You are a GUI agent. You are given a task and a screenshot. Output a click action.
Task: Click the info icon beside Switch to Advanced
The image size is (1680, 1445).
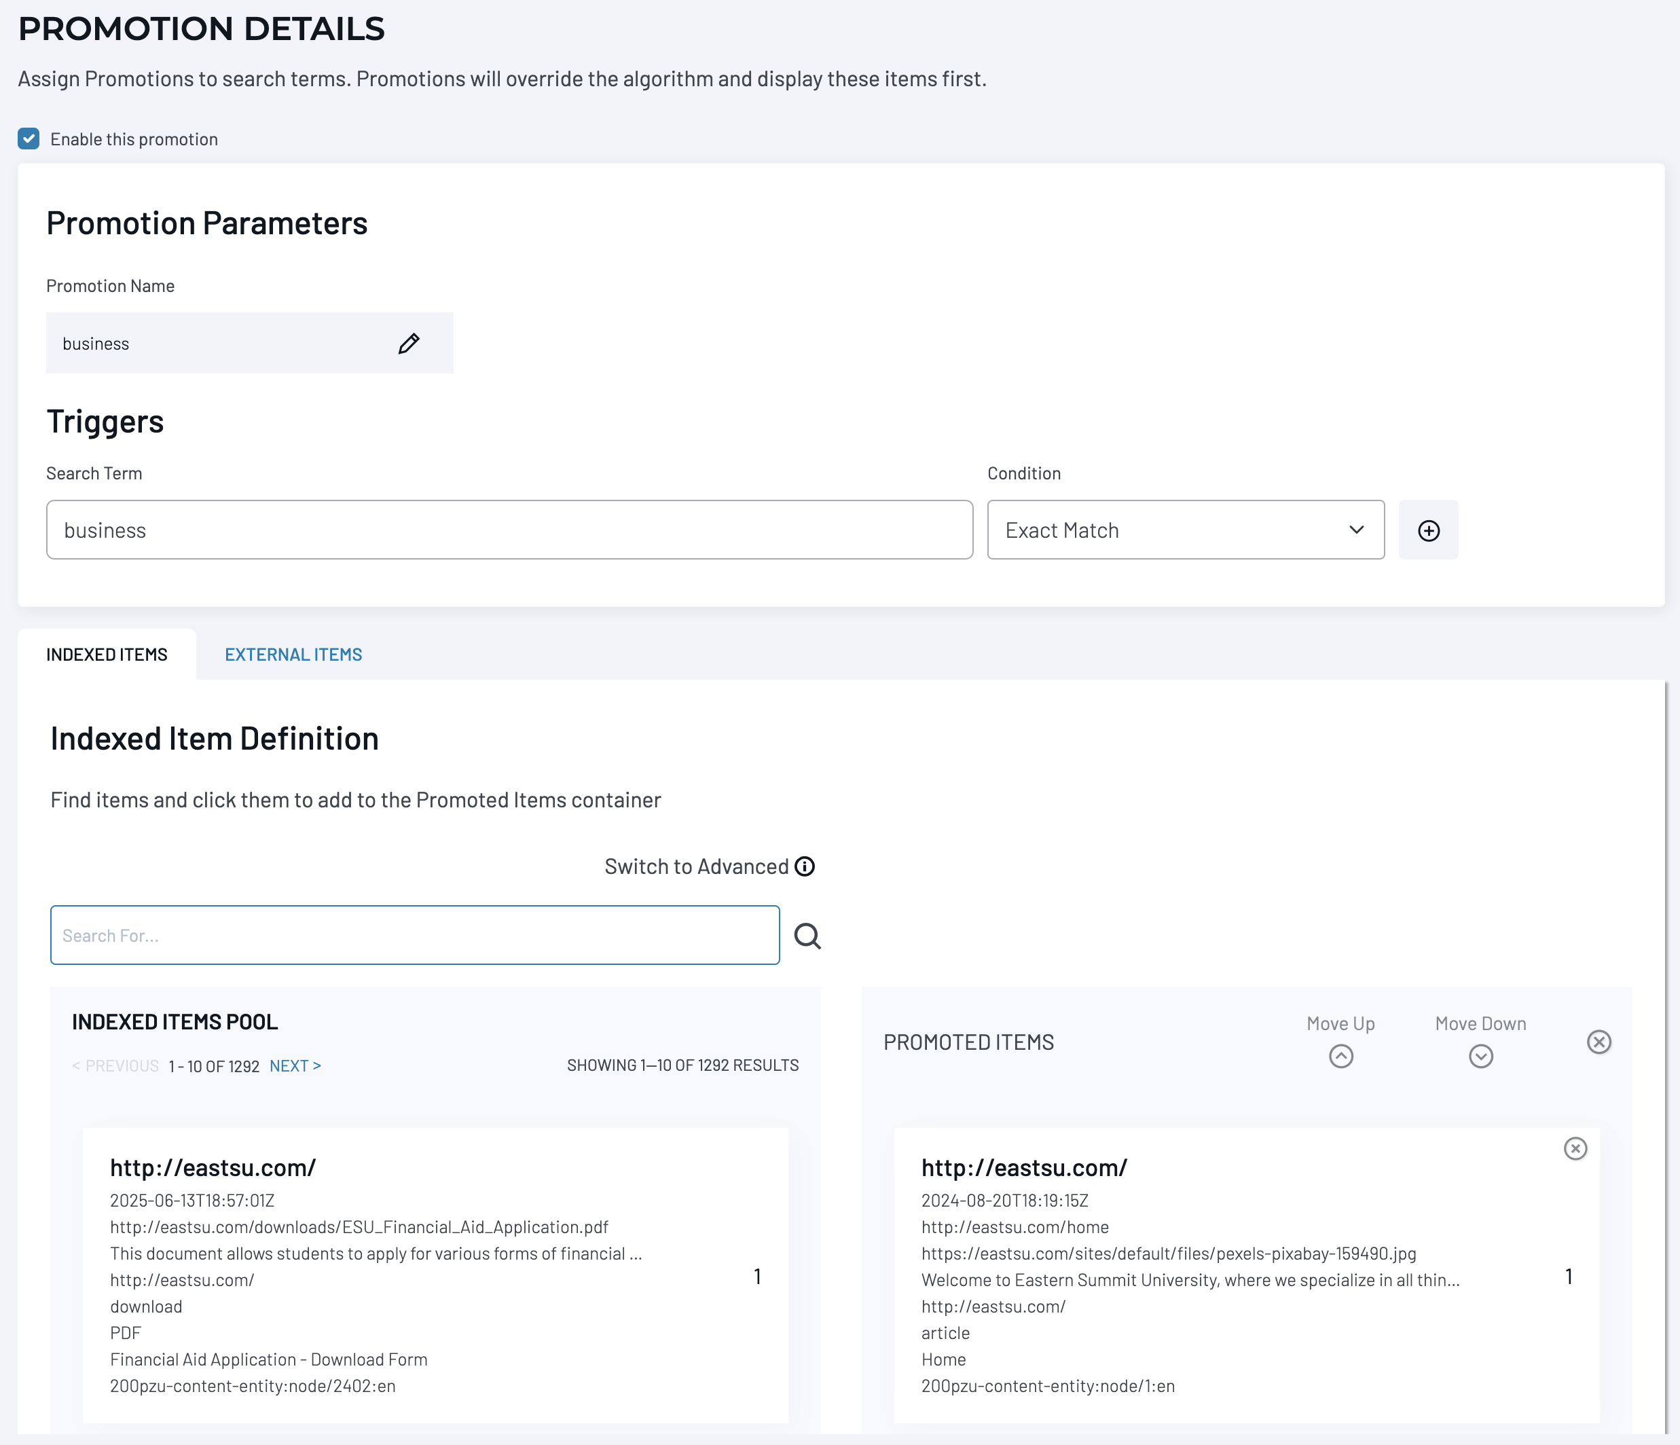[804, 866]
